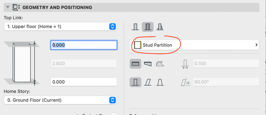Click the bottom offset 0.000 field
266x115 pixels.
coord(84,82)
